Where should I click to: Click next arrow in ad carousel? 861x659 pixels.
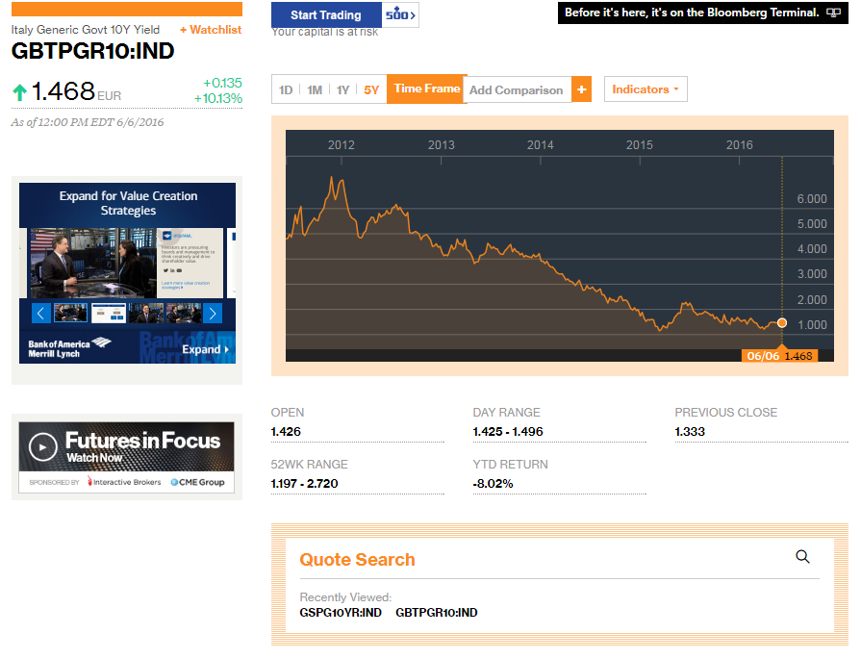[x=213, y=313]
